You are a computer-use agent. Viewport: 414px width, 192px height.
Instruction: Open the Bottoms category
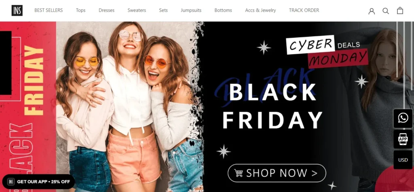point(223,10)
